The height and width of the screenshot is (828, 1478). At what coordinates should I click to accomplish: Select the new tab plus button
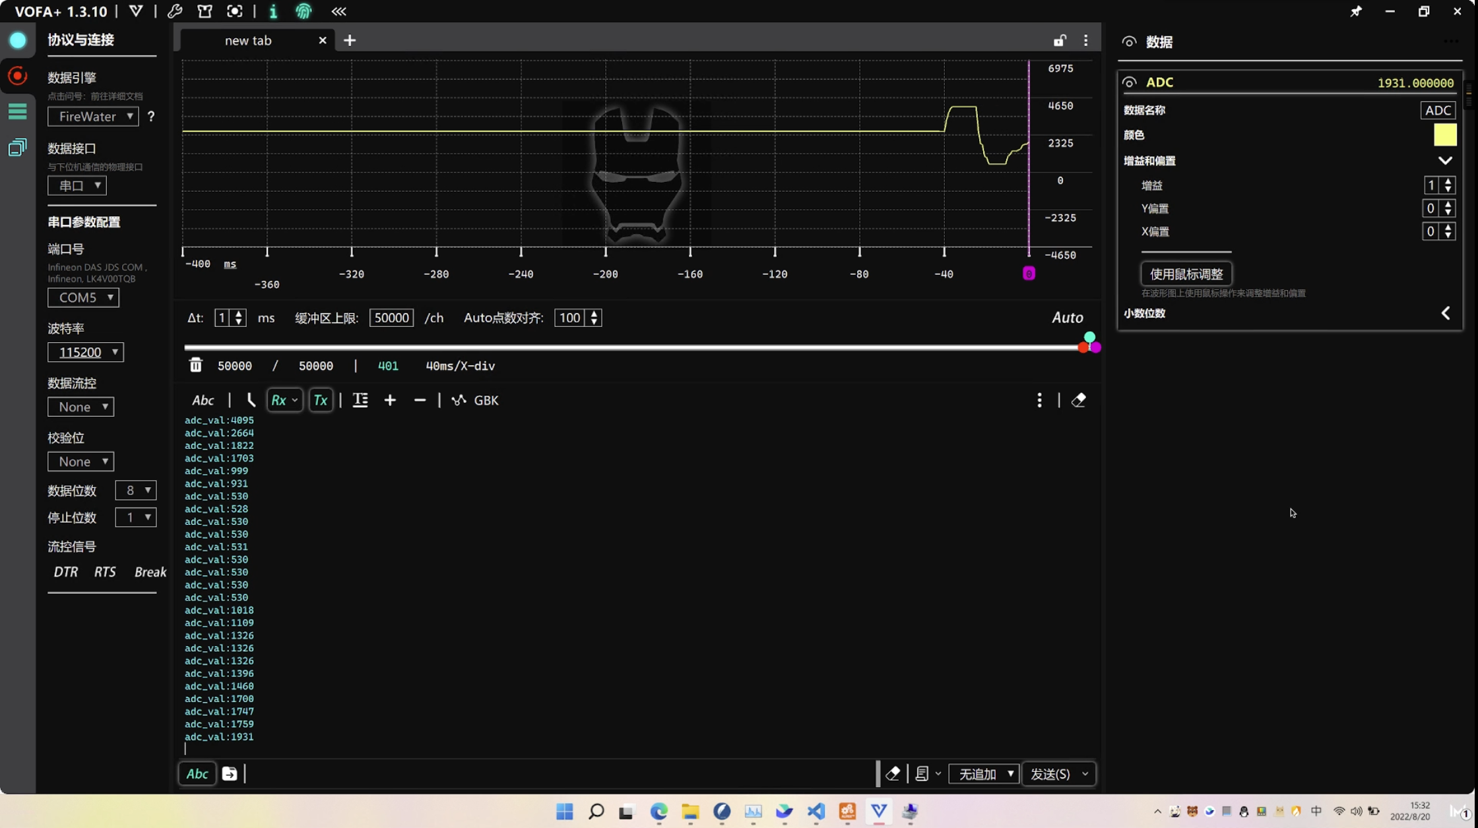[348, 40]
